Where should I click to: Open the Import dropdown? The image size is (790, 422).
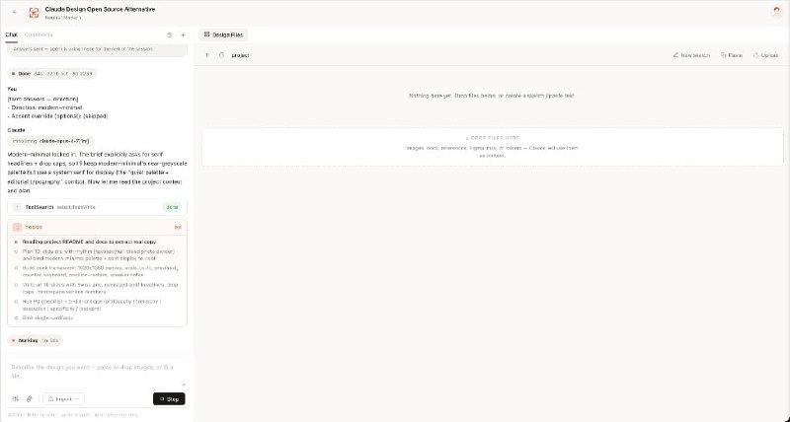[63, 399]
